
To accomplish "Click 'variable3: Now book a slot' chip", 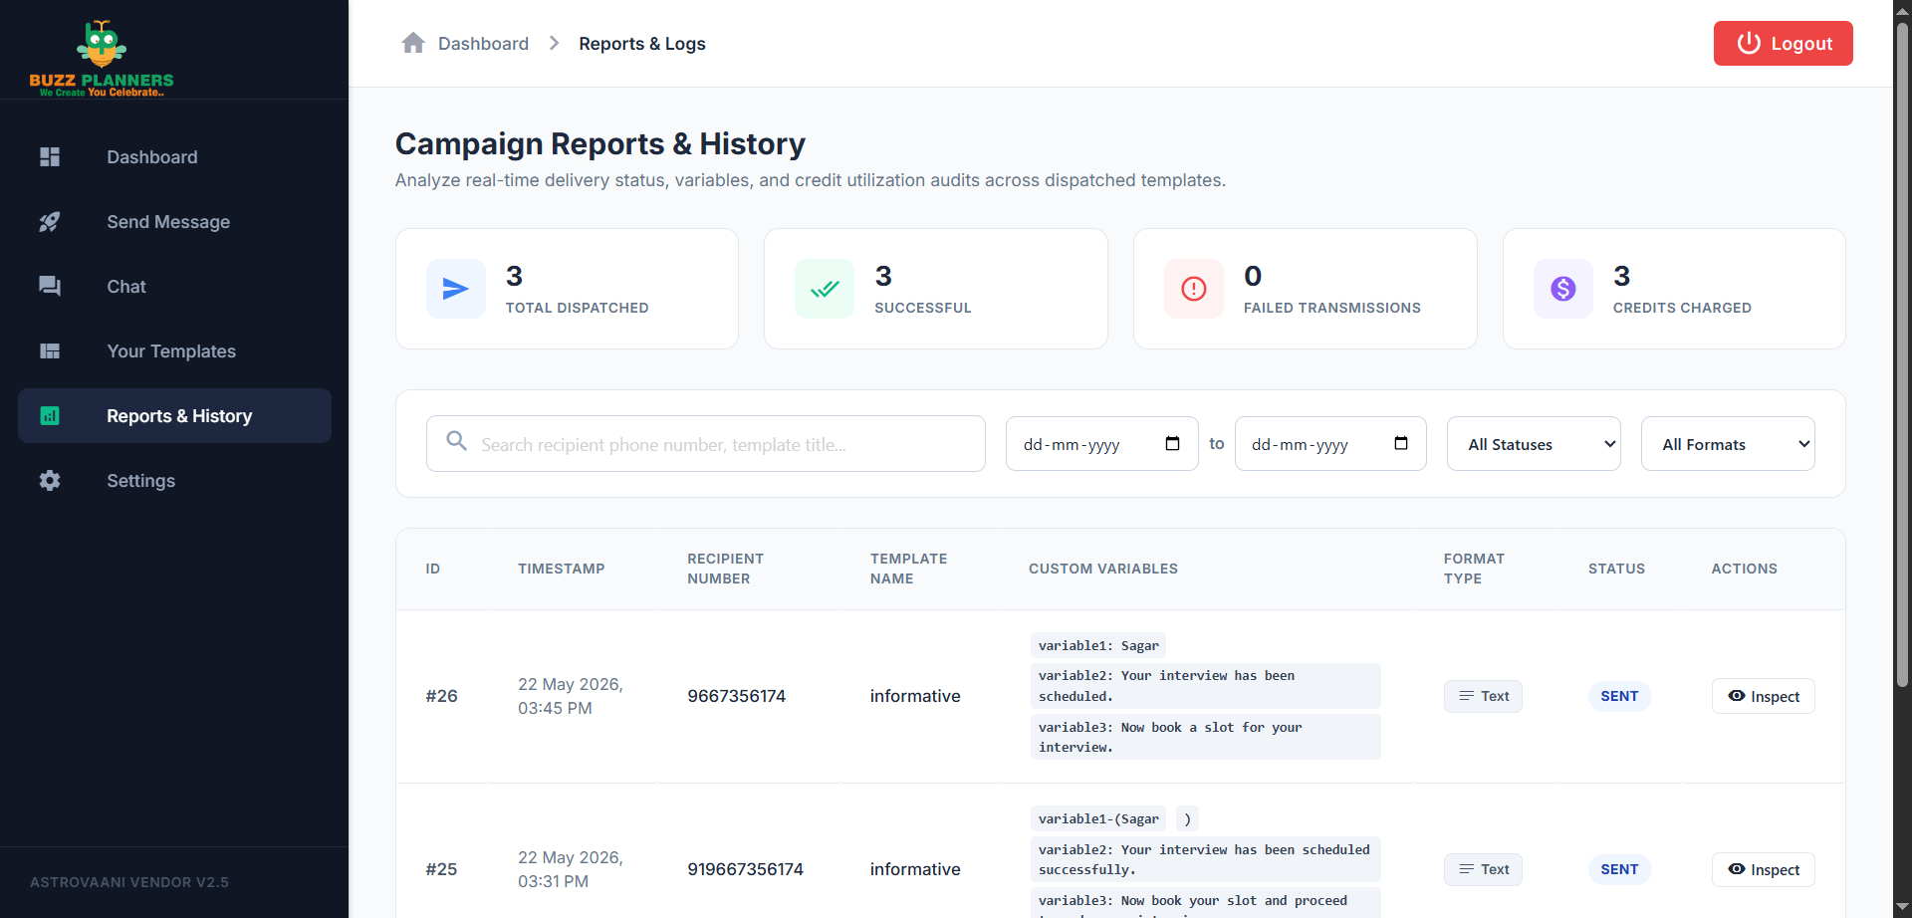I will pyautogui.click(x=1206, y=737).
